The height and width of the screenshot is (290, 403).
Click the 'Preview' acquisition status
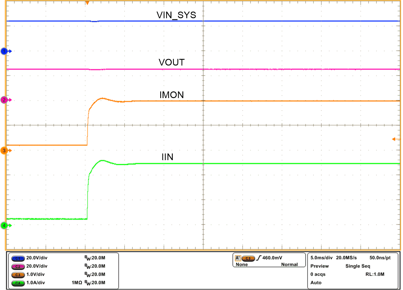coord(319,266)
